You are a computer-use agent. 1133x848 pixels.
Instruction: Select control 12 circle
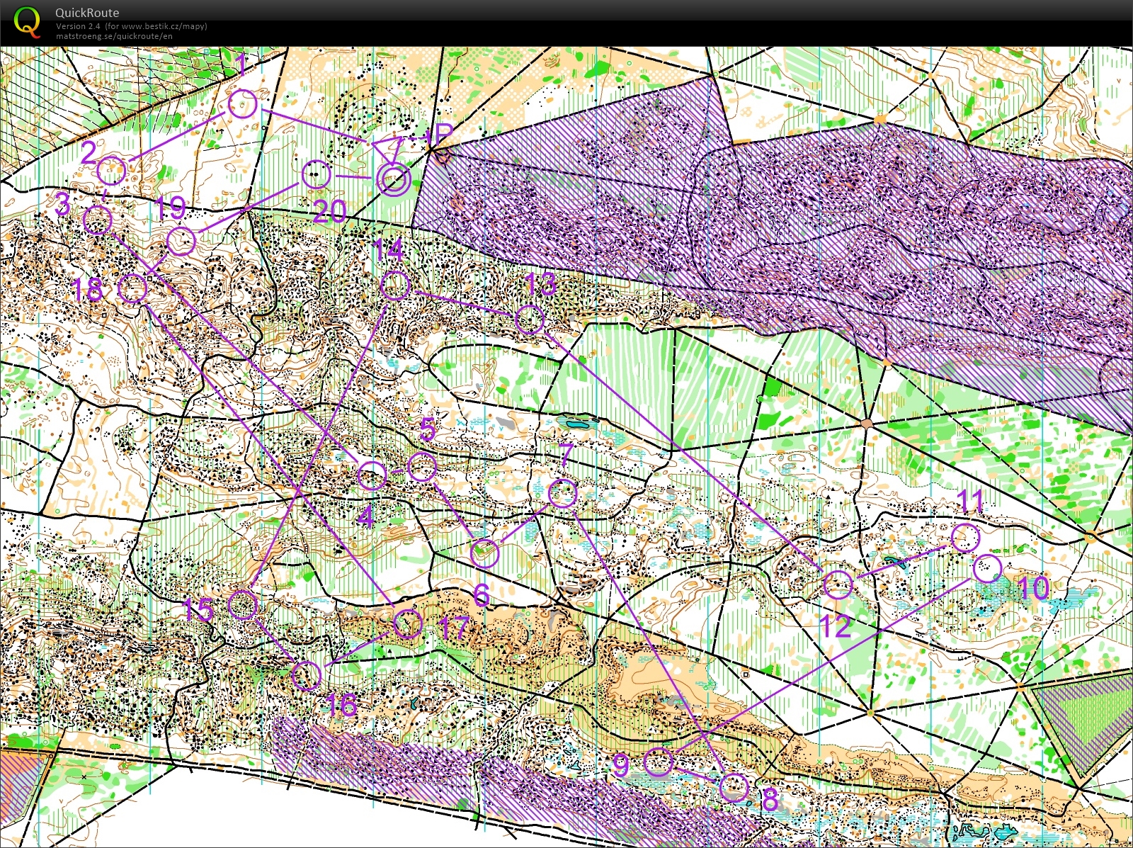coord(839,586)
